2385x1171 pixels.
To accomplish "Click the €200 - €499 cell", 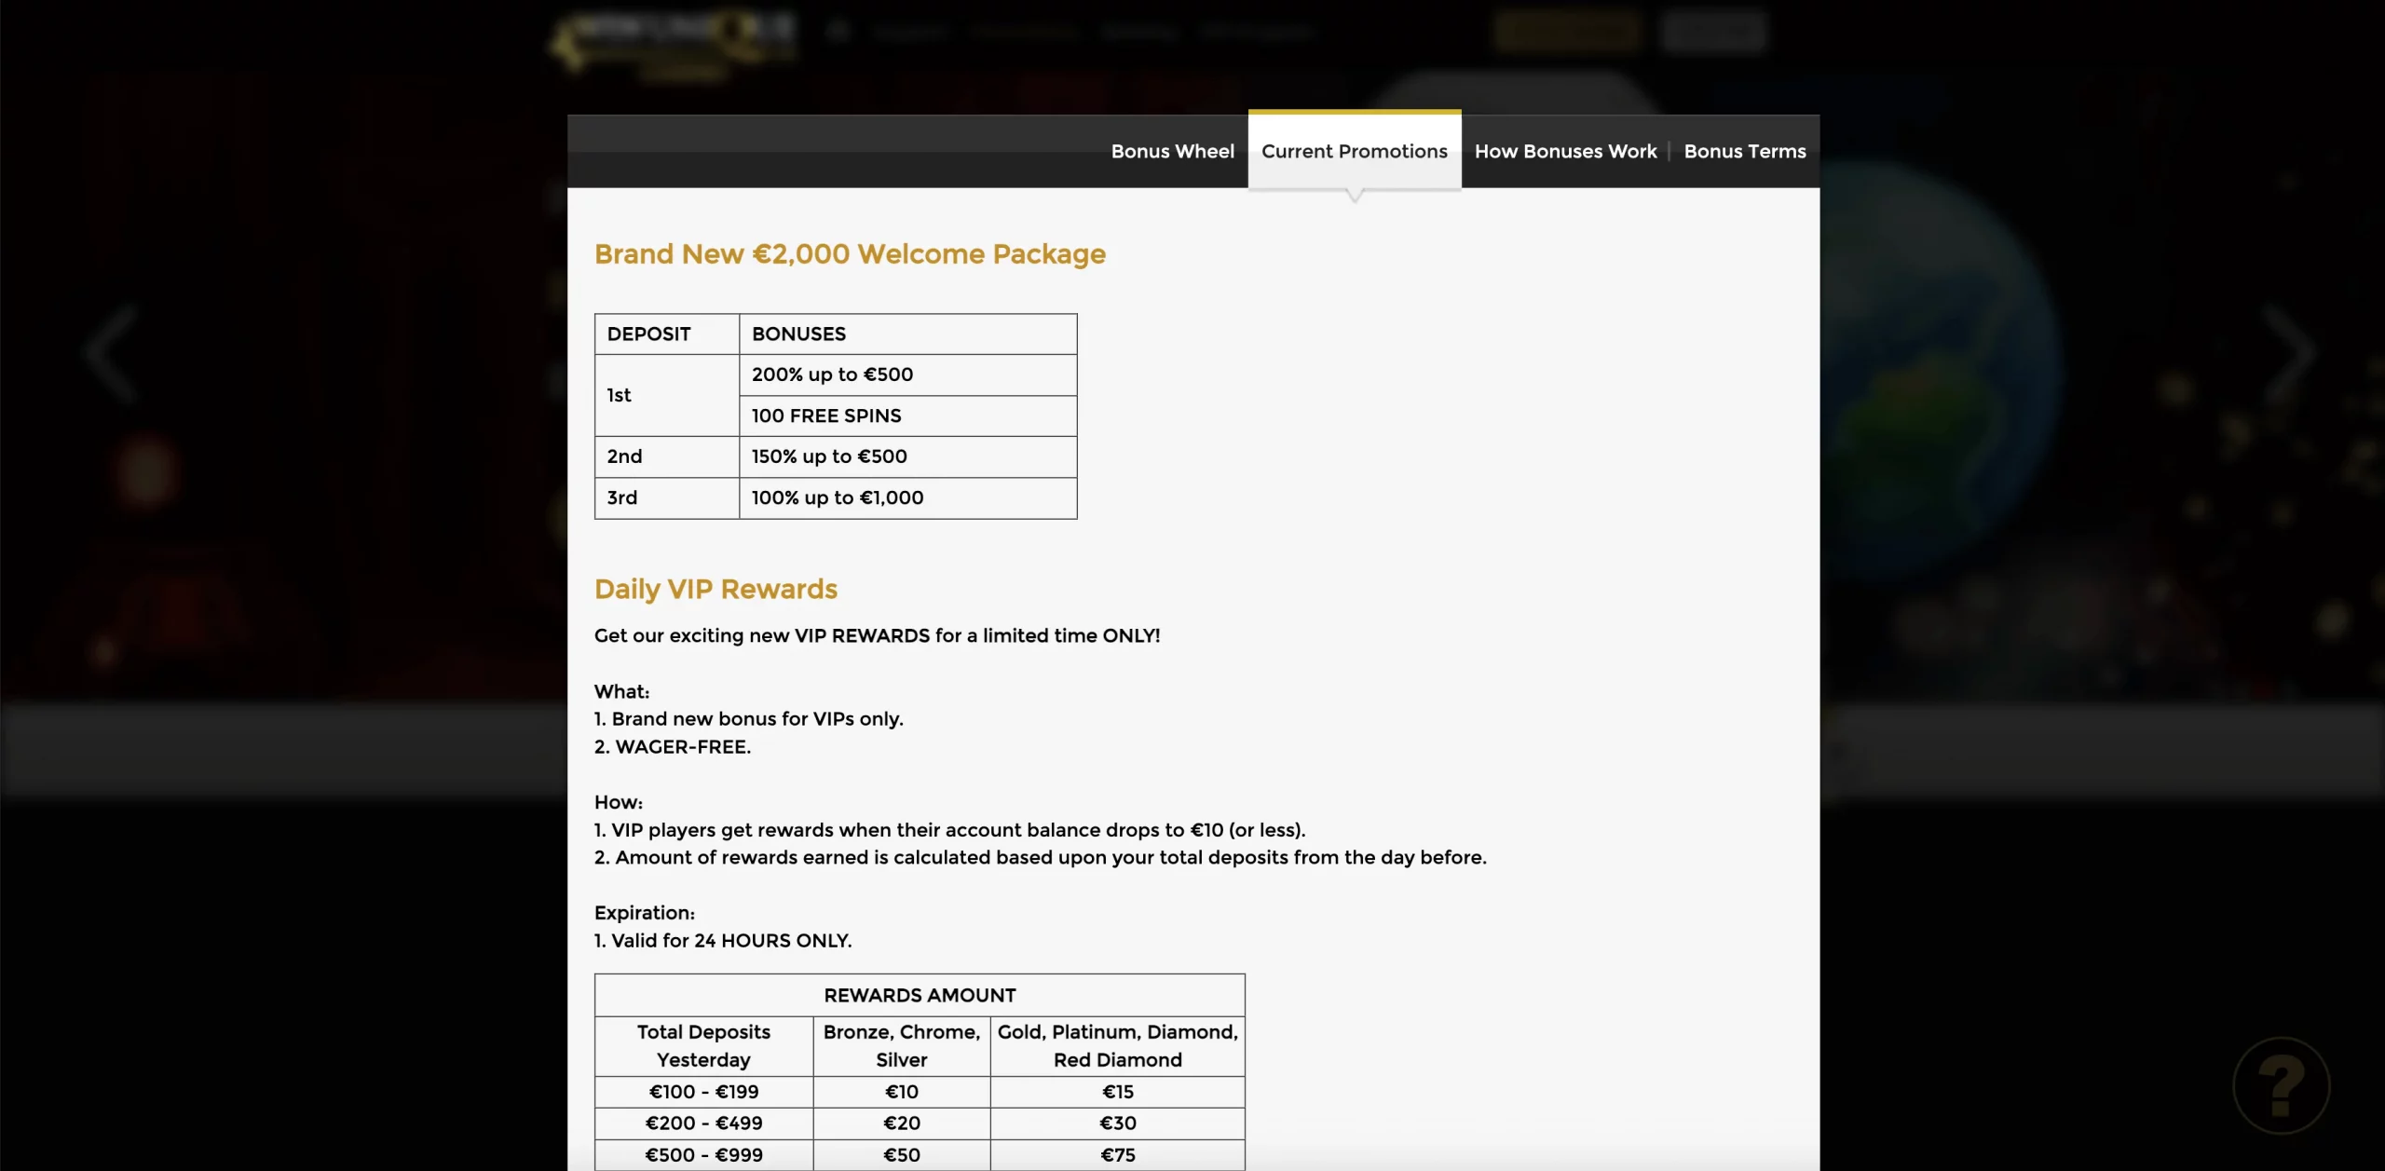I will (703, 1123).
